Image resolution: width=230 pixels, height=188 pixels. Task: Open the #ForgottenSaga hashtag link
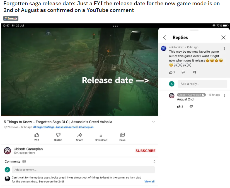coord(44,127)
